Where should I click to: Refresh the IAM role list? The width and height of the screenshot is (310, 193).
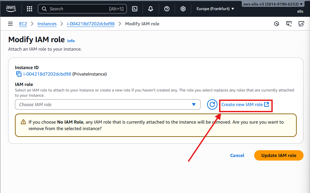click(x=212, y=104)
